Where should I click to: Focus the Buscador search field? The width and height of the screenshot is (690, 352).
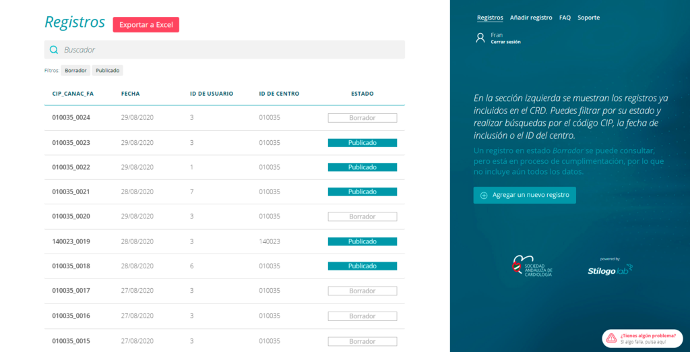pyautogui.click(x=229, y=50)
